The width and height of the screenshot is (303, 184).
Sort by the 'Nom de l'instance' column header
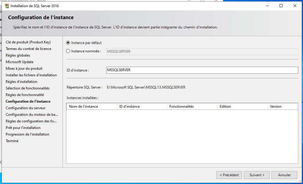point(92,107)
